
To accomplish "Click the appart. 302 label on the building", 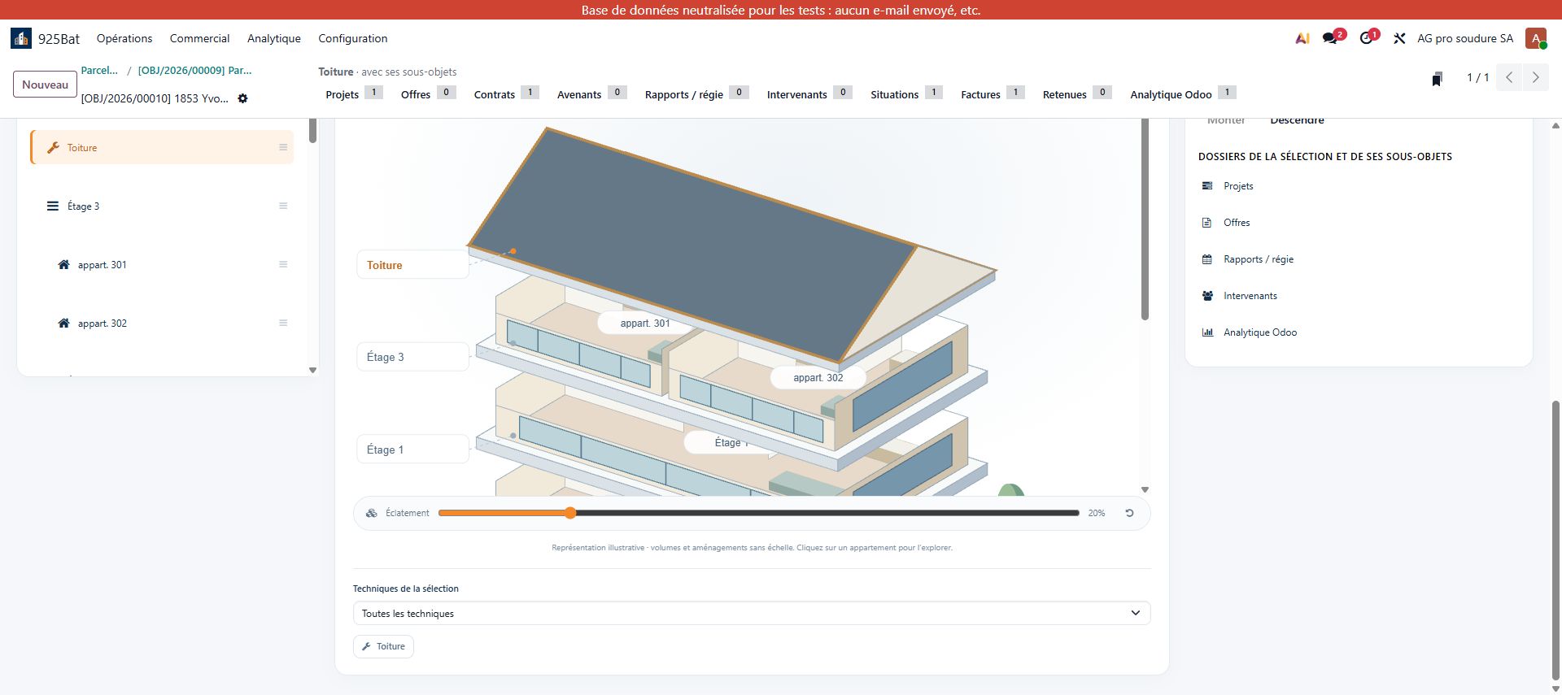I will pyautogui.click(x=818, y=377).
